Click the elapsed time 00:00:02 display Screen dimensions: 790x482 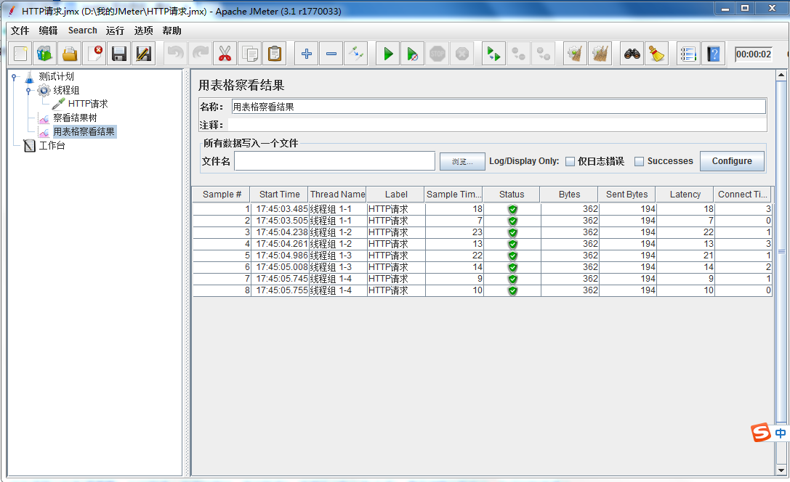click(x=753, y=54)
